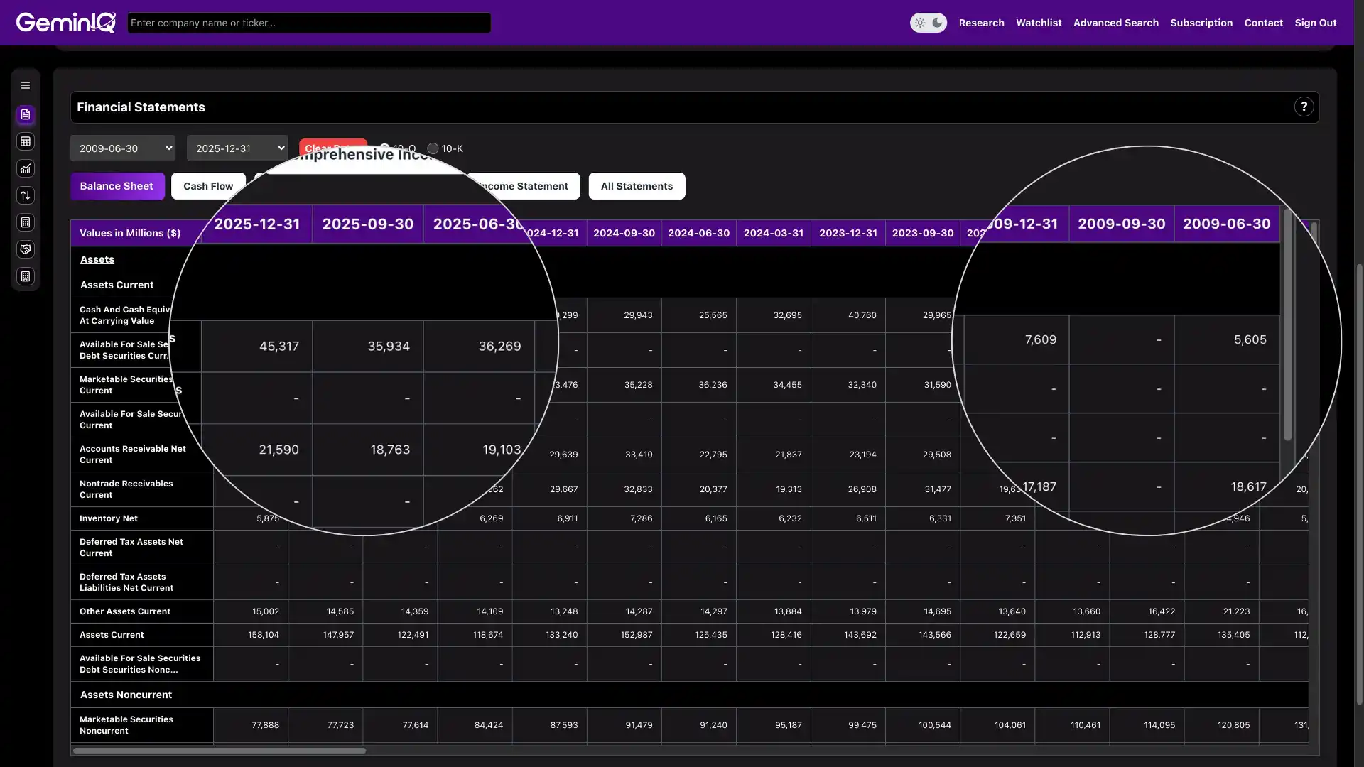Image resolution: width=1364 pixels, height=767 pixels.
Task: Open the help question-mark icon
Action: pos(1304,107)
